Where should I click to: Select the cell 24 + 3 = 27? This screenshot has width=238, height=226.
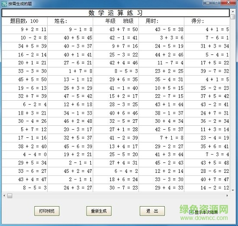70,188
